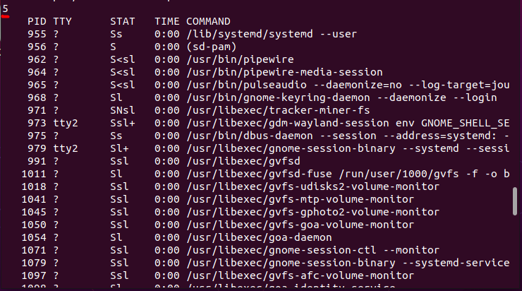Click the TTY column header
The width and height of the screenshot is (522, 291).
tap(62, 22)
